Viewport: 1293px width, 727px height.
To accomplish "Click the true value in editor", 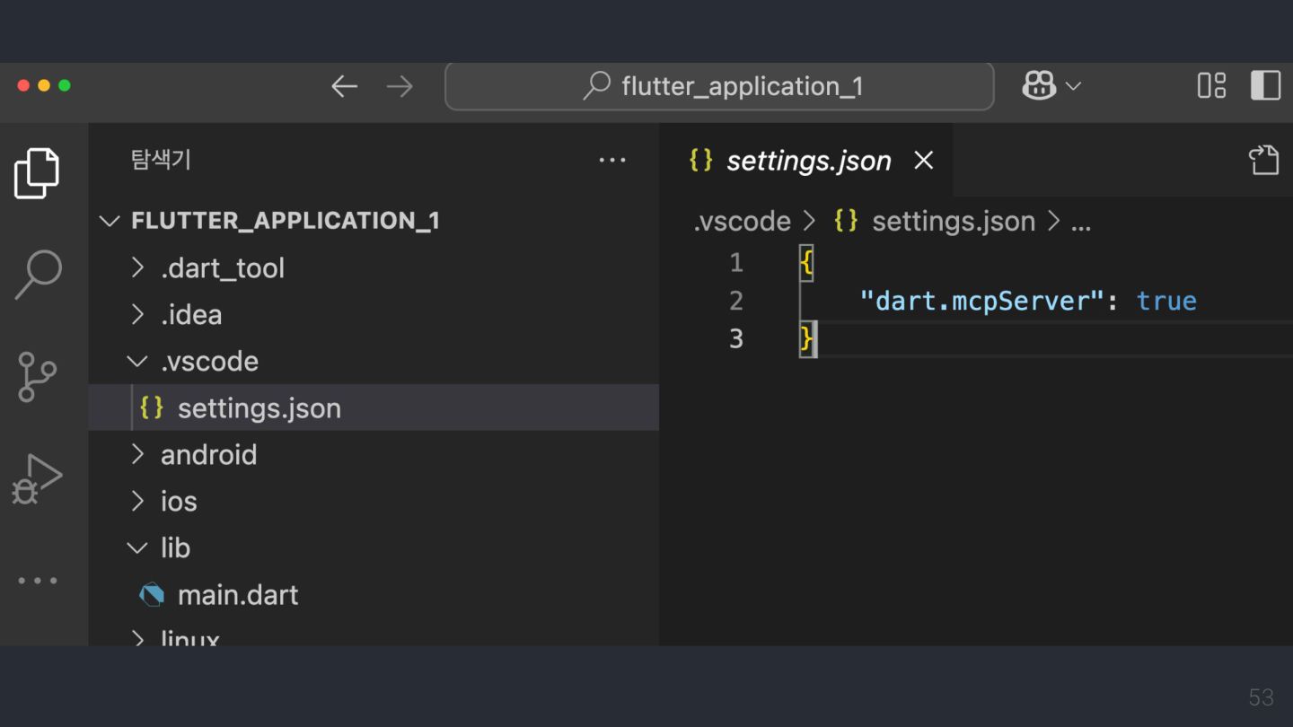I will [1166, 301].
